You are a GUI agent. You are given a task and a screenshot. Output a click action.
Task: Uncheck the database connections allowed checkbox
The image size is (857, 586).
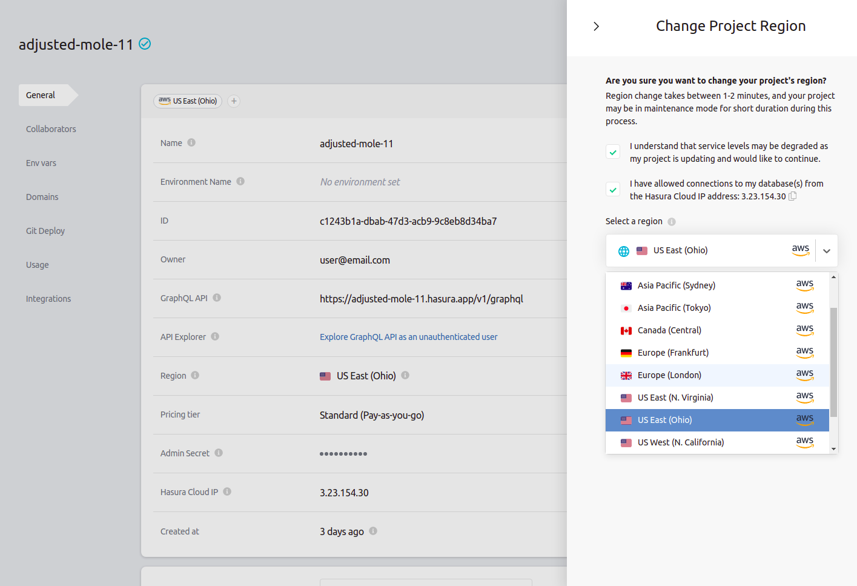tap(612, 188)
